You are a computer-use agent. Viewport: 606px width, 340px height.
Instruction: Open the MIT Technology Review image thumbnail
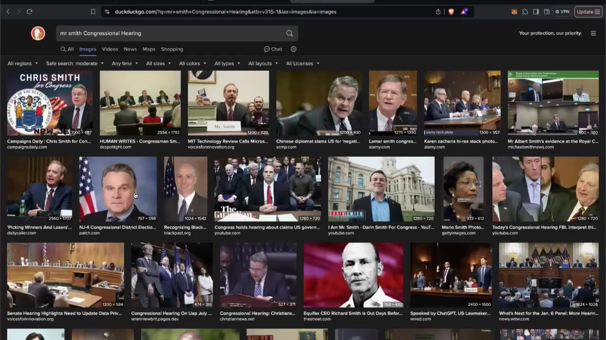point(228,103)
